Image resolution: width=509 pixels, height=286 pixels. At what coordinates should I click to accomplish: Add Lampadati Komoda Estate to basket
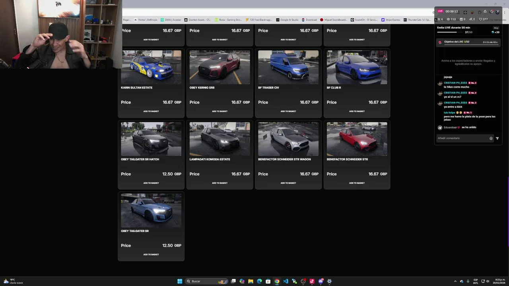[220, 183]
